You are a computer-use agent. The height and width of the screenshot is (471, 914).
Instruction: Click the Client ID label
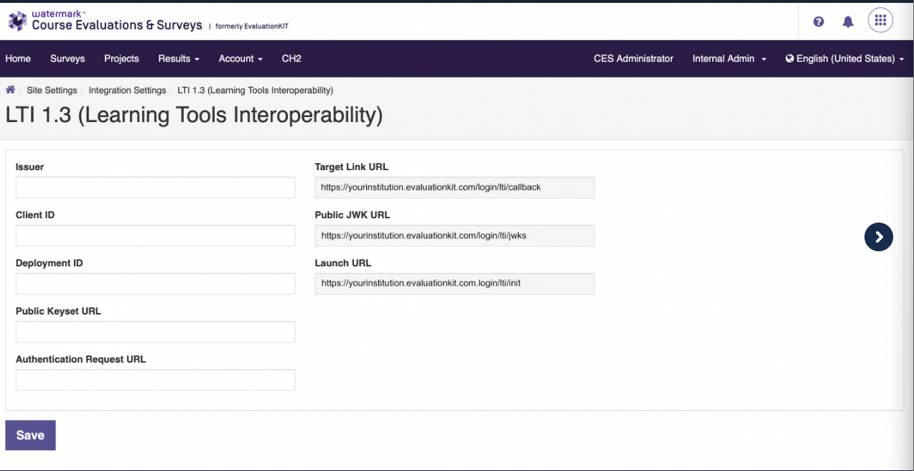coord(35,215)
